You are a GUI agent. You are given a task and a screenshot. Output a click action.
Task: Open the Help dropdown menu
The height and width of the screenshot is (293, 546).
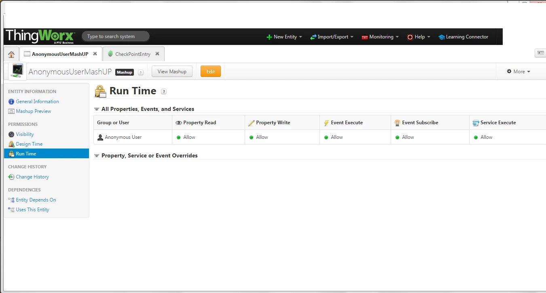419,37
